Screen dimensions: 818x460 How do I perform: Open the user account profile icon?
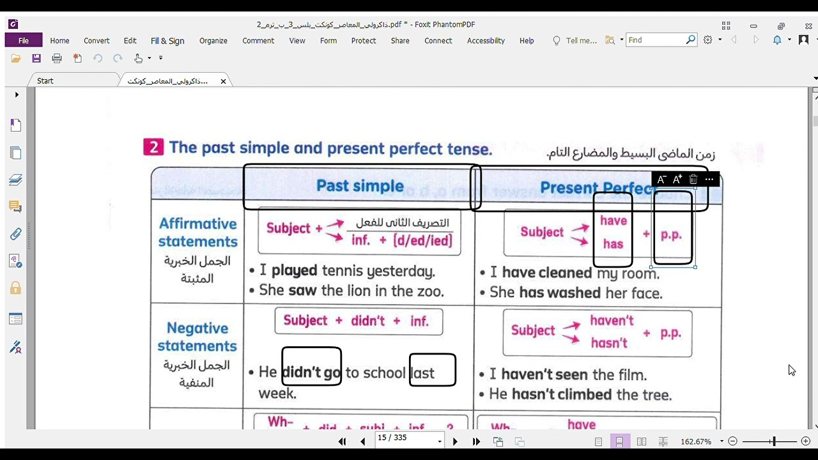[x=803, y=40]
